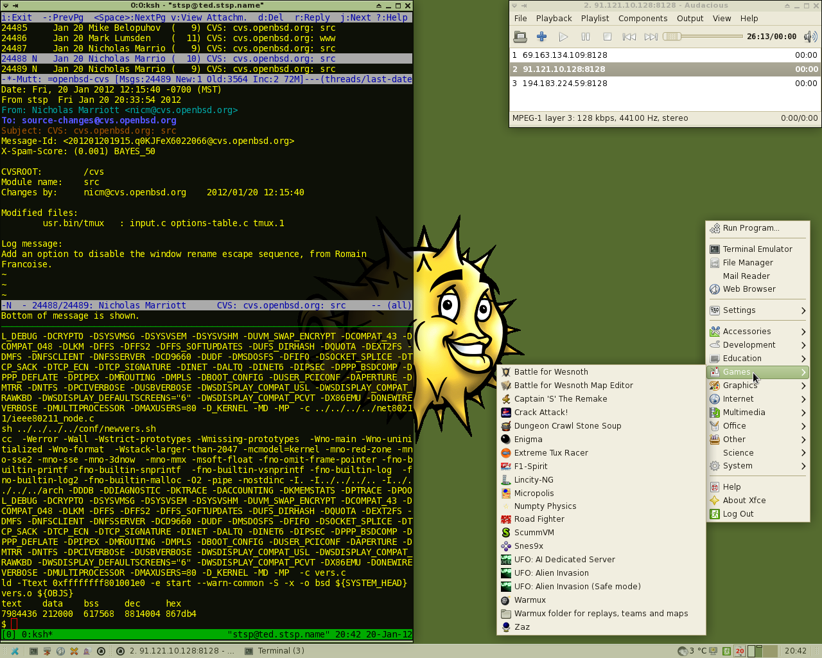The width and height of the screenshot is (822, 658).
Task: Launch Zaz from the Games submenu
Action: [x=521, y=627]
